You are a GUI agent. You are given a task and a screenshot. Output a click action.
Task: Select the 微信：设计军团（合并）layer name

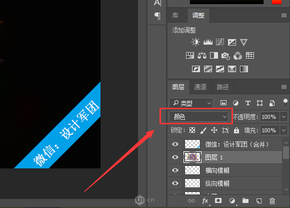point(237,144)
